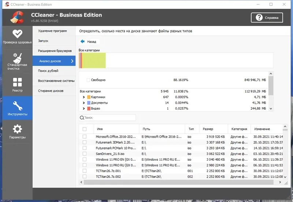Open Options (Параметры) gear icon
This screenshot has height=202, width=293.
[17, 129]
